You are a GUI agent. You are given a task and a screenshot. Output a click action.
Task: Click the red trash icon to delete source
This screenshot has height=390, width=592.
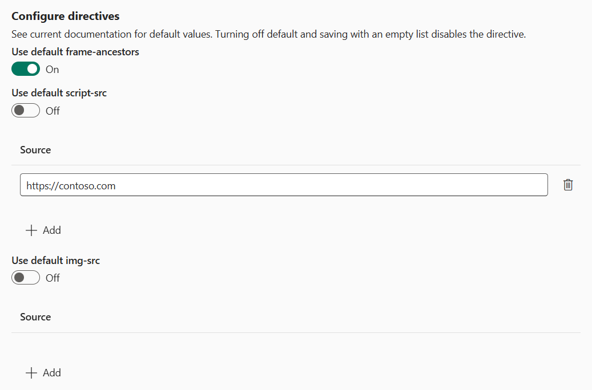568,185
